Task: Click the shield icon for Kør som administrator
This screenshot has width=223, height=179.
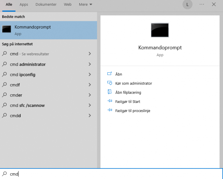Action: (110, 83)
